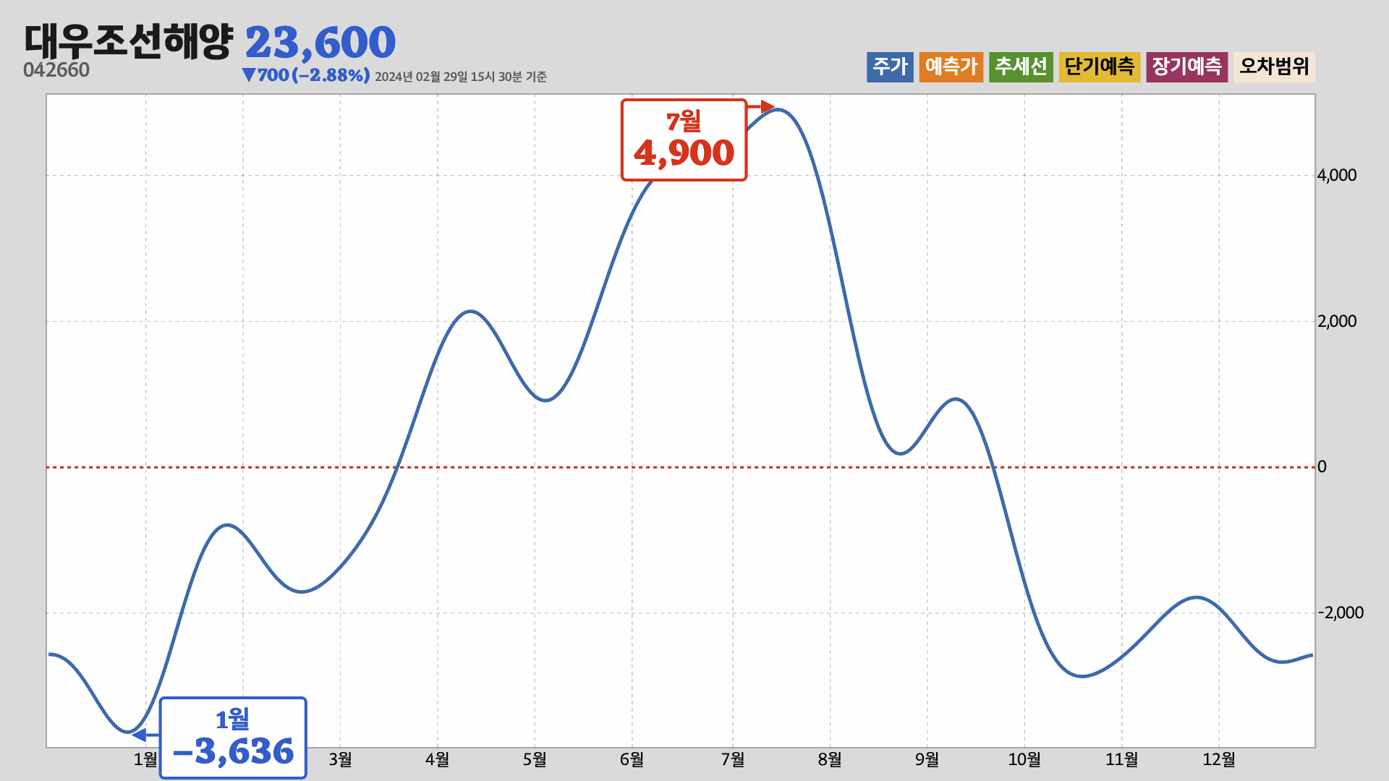Toggle the 장기예측 legend item
Viewport: 1389px width, 781px height.
coord(1187,67)
